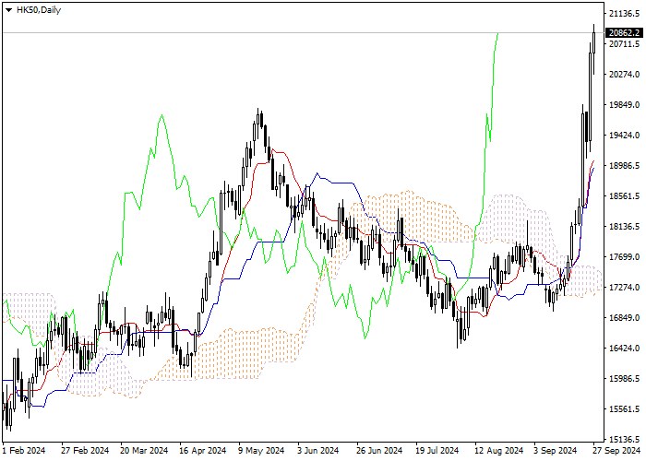Click price level 16849.0 on axis
Image resolution: width=646 pixels, height=461 pixels.
point(624,318)
